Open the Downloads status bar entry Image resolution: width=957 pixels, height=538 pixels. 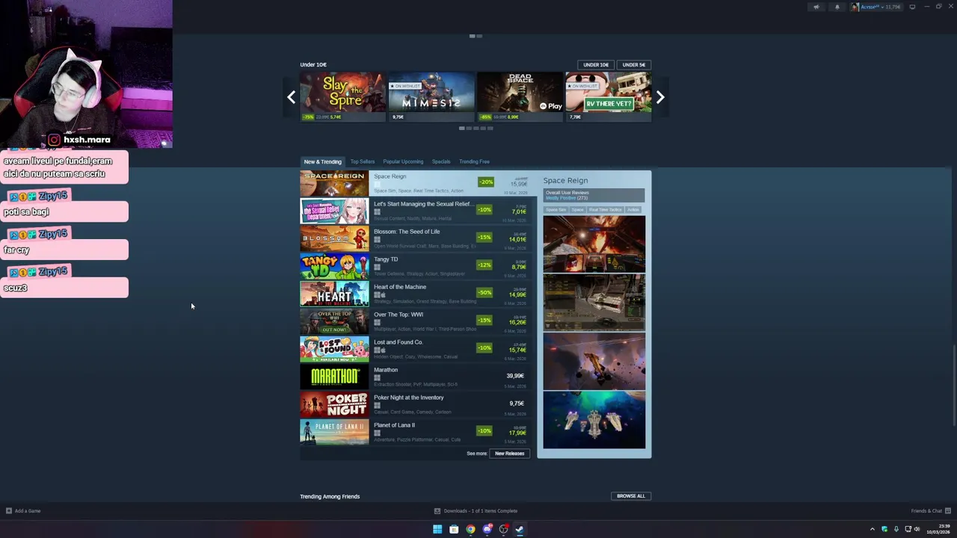[x=476, y=511]
